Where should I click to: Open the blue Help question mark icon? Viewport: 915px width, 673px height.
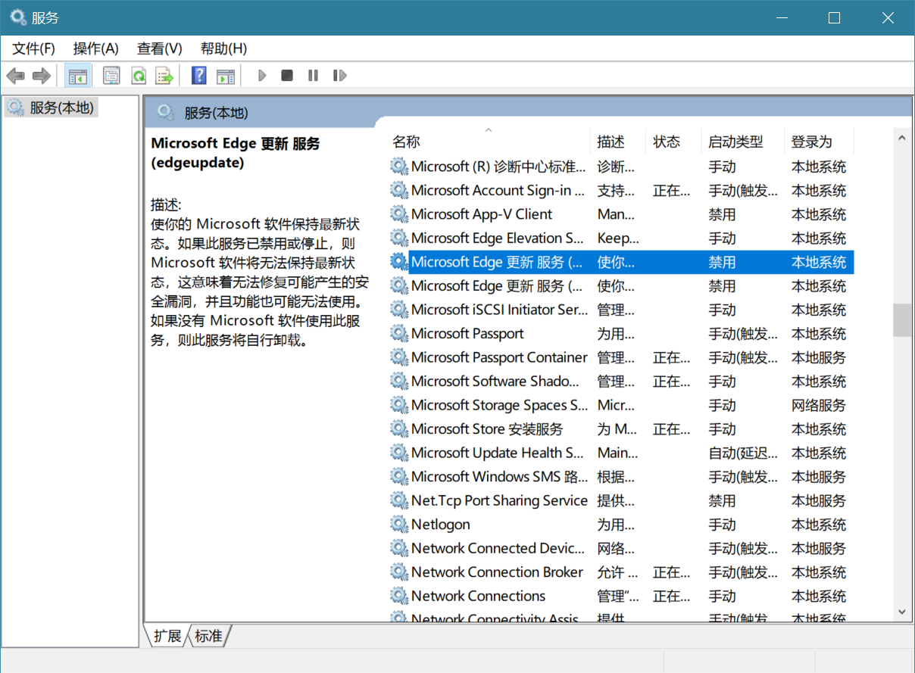(199, 76)
